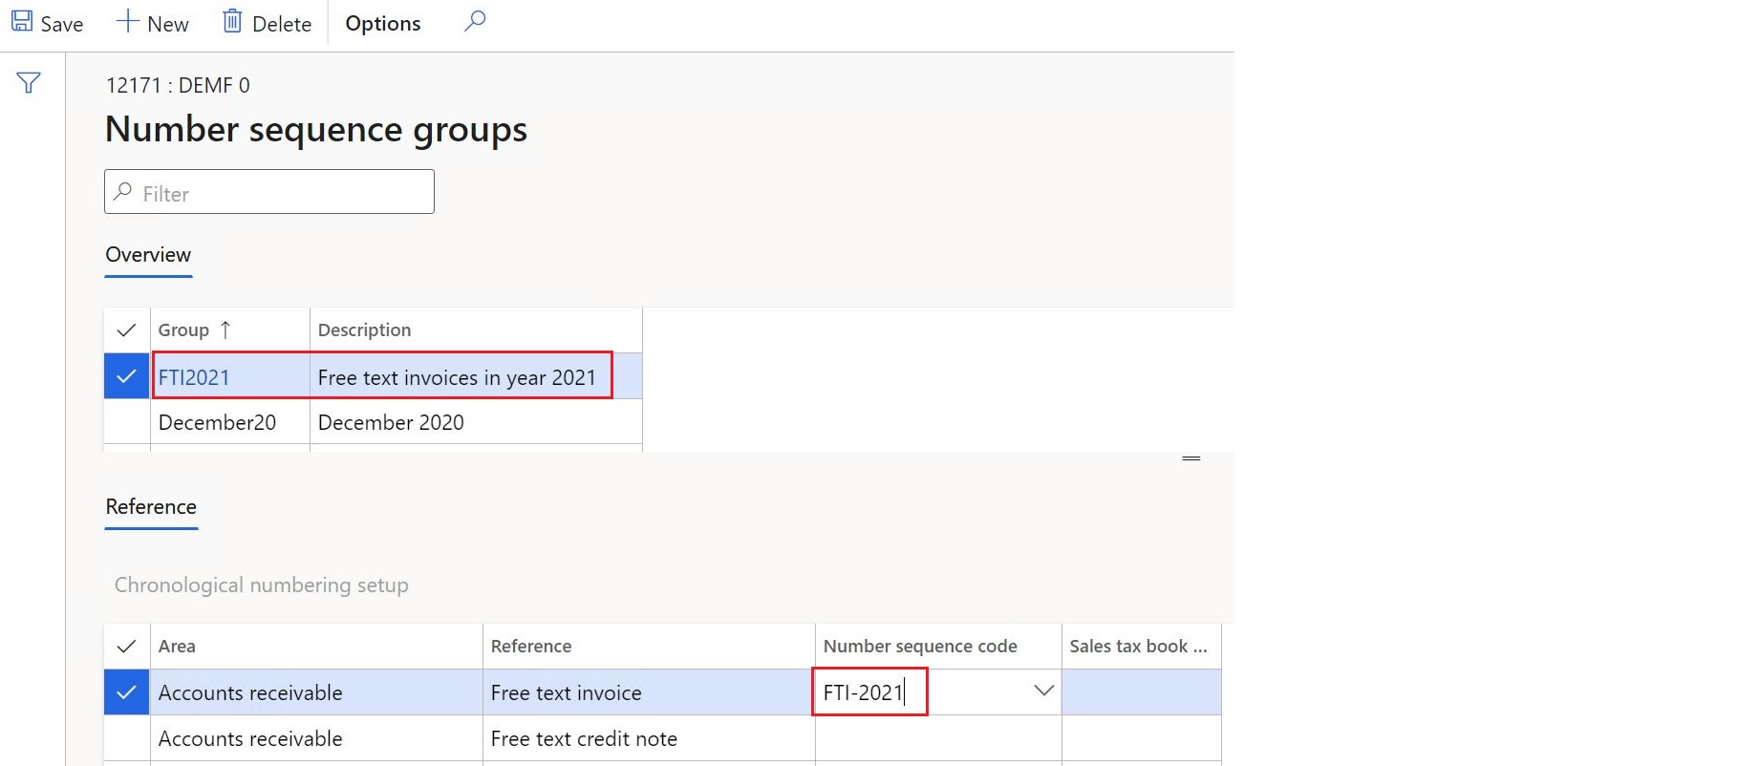Image resolution: width=1737 pixels, height=766 pixels.
Task: Click the Description column header
Action: pyautogui.click(x=365, y=330)
